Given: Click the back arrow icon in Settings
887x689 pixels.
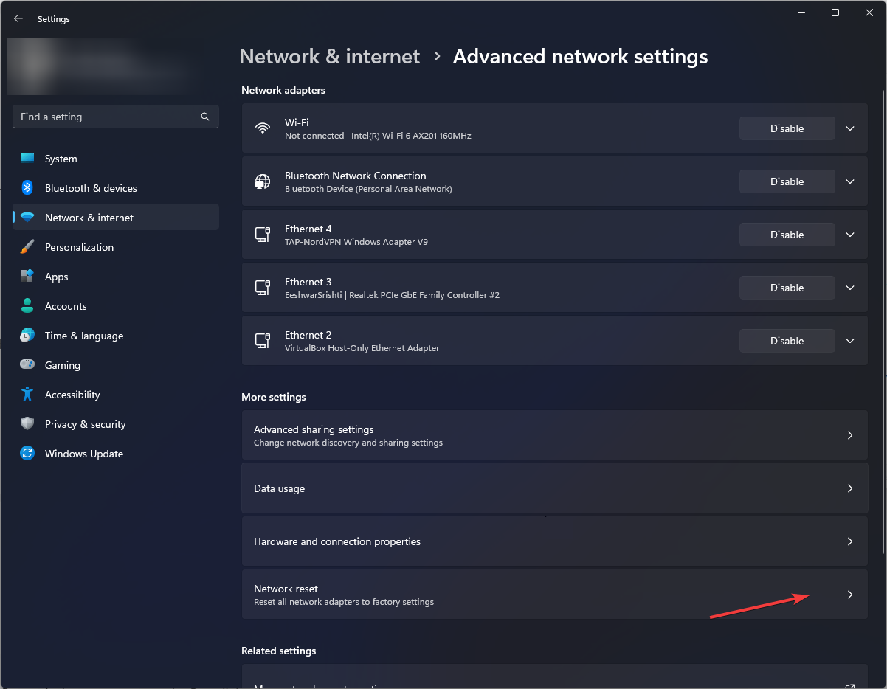Looking at the screenshot, I should [18, 19].
